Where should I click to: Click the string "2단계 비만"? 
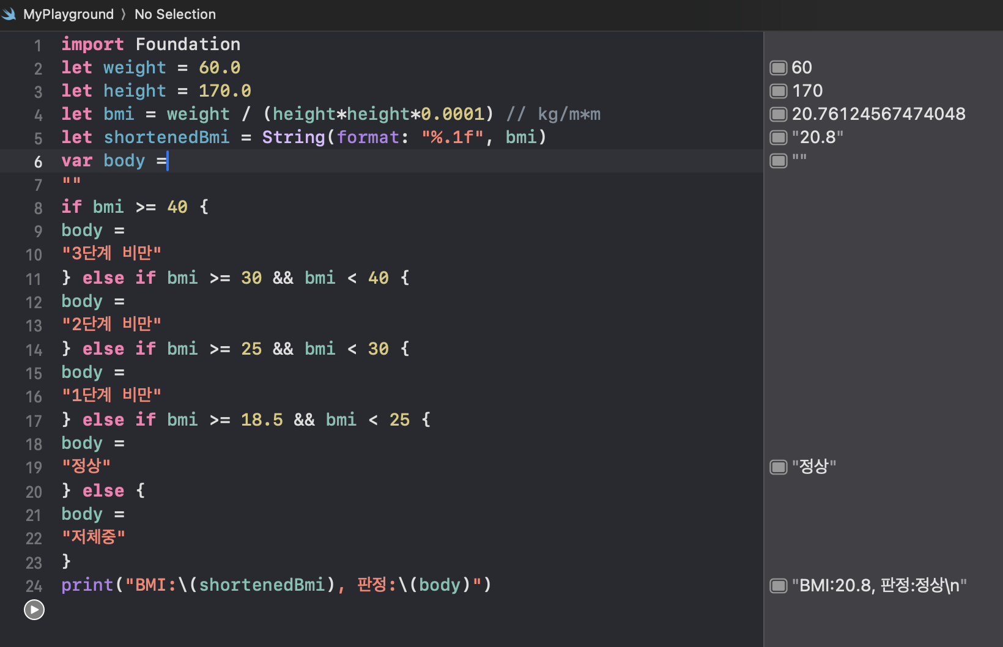click(x=111, y=324)
